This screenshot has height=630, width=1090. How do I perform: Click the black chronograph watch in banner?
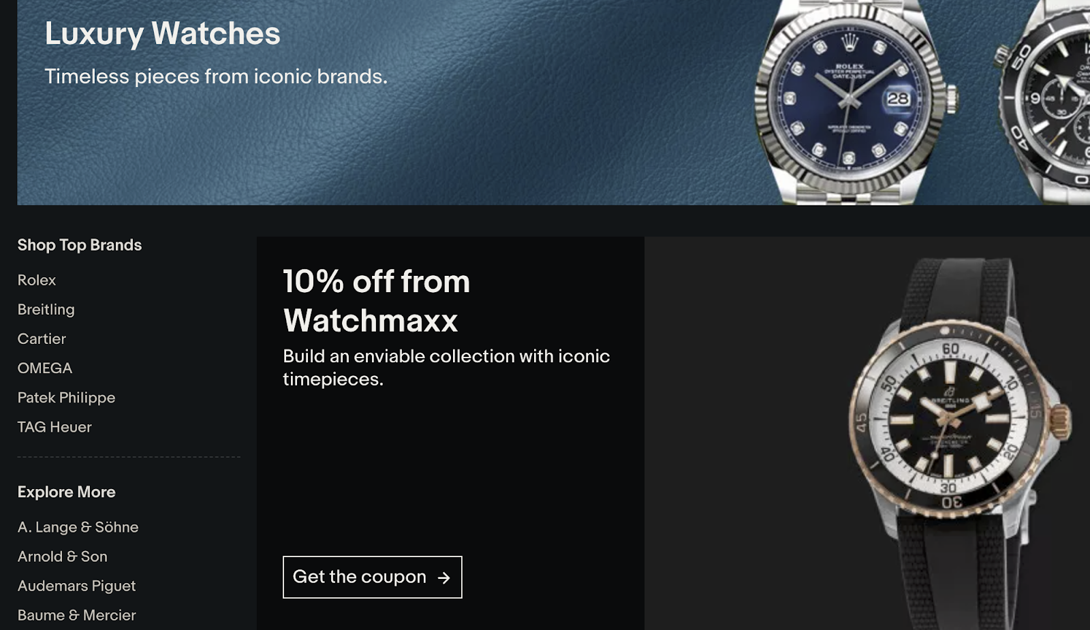[x=1044, y=102]
